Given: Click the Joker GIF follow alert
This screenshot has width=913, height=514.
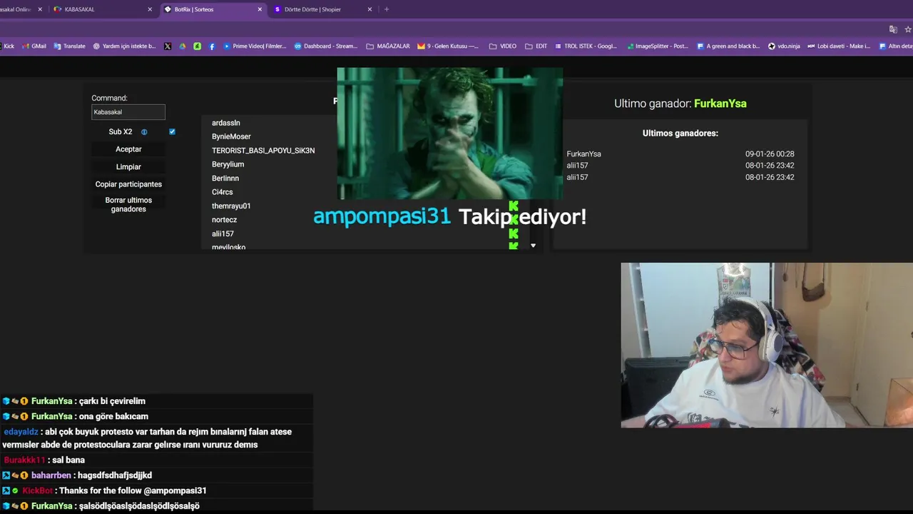Looking at the screenshot, I should pyautogui.click(x=450, y=133).
